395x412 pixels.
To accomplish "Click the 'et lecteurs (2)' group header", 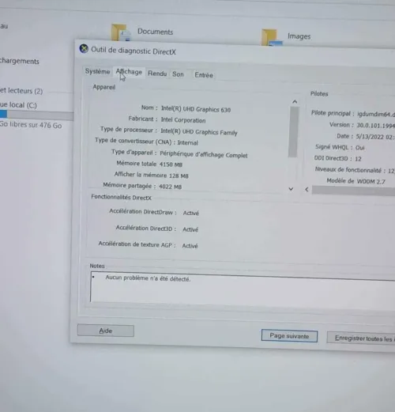I will (21, 91).
